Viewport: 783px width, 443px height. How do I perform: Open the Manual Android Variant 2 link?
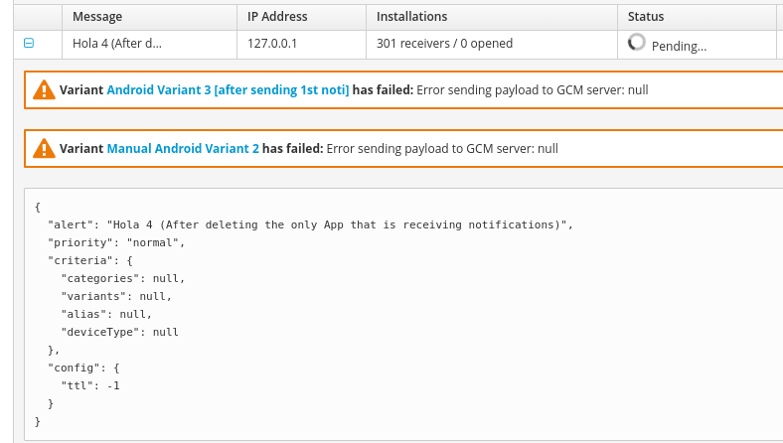pos(183,149)
